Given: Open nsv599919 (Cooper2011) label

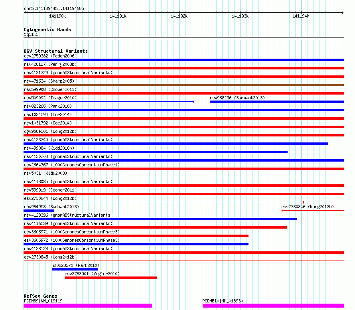Looking at the screenshot, I should click(50, 190).
